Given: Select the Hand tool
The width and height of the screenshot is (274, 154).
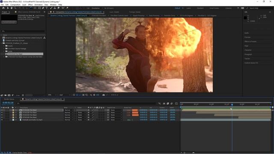Looking at the screenshot, I should pos(12,8).
